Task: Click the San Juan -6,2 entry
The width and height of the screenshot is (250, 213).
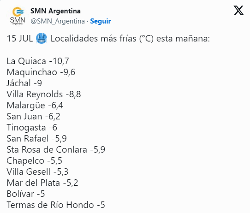Action: coord(33,116)
